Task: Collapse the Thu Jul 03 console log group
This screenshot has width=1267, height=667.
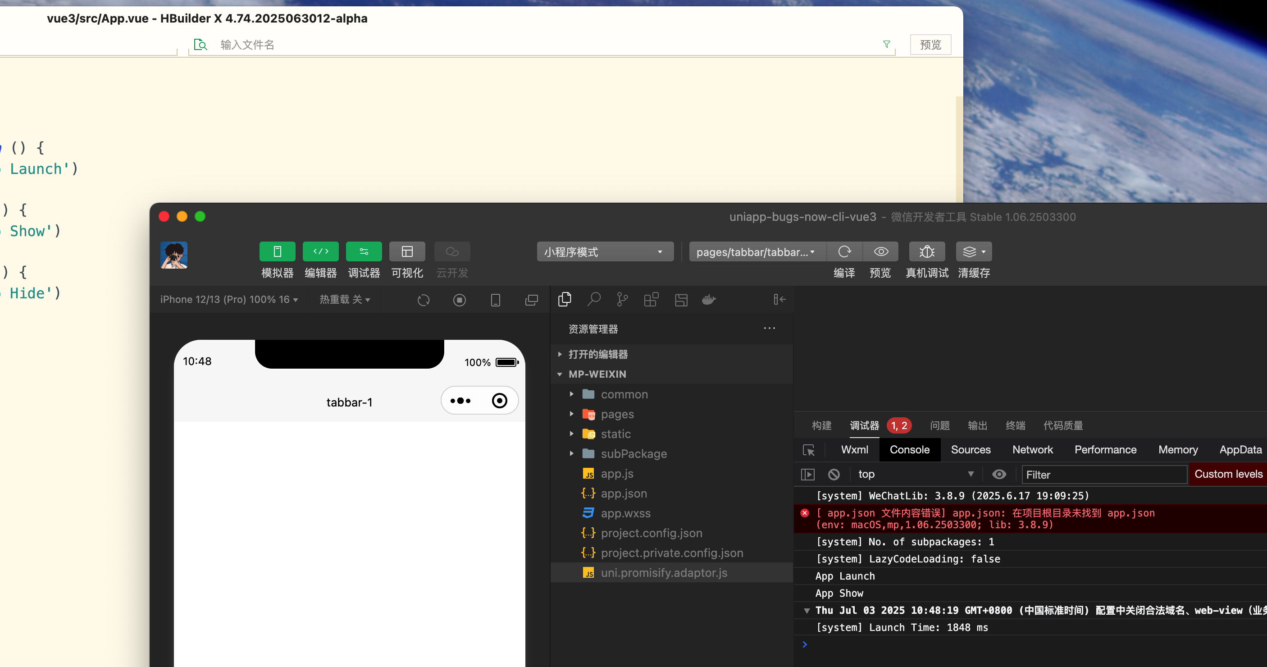Action: click(807, 610)
